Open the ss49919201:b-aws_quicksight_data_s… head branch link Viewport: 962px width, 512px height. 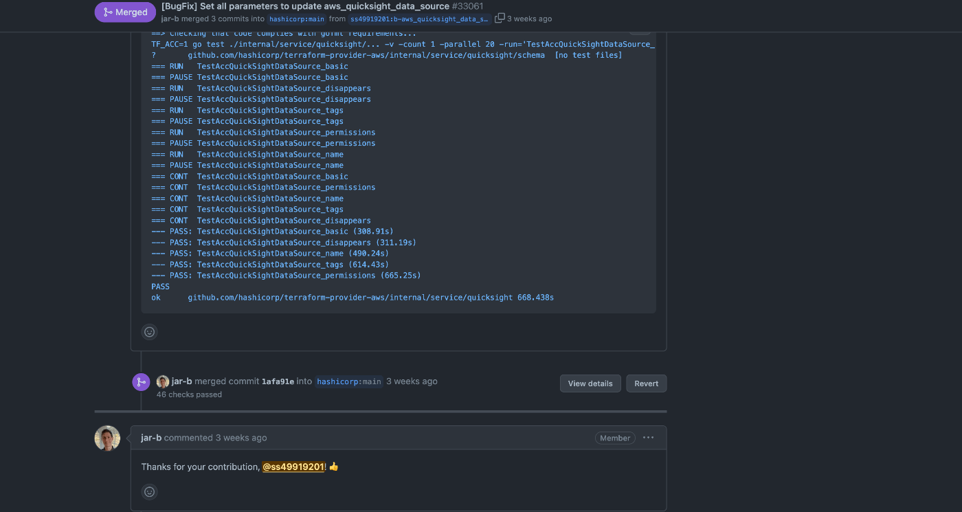click(x=420, y=19)
